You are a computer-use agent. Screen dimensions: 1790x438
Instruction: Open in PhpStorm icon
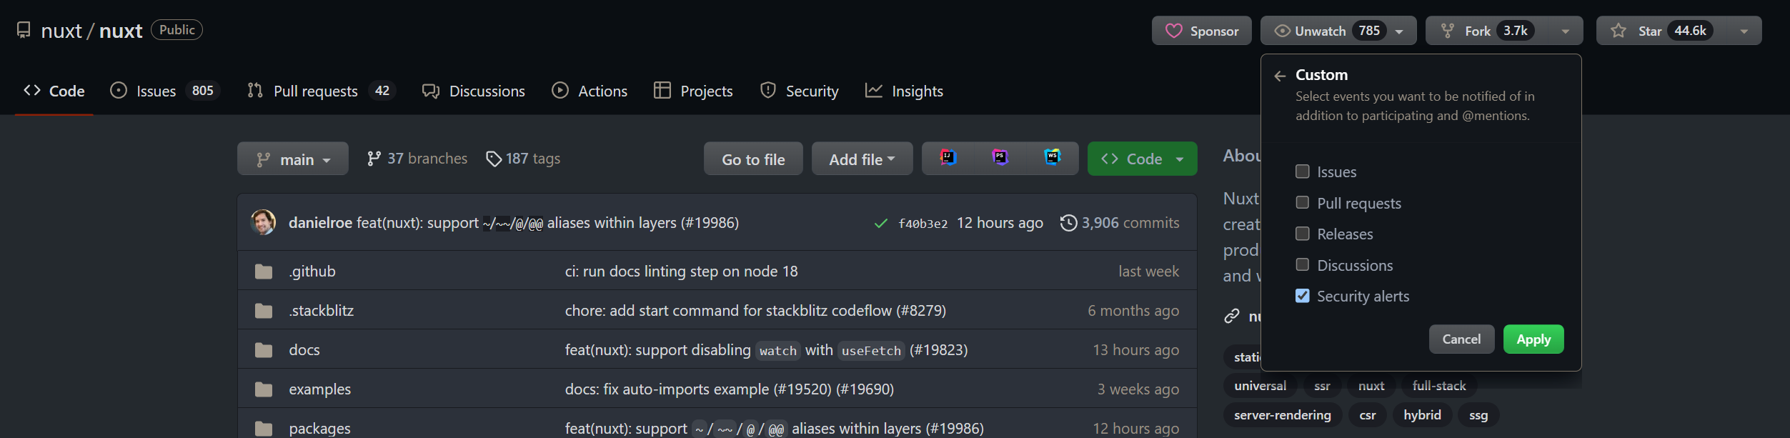tap(1000, 158)
